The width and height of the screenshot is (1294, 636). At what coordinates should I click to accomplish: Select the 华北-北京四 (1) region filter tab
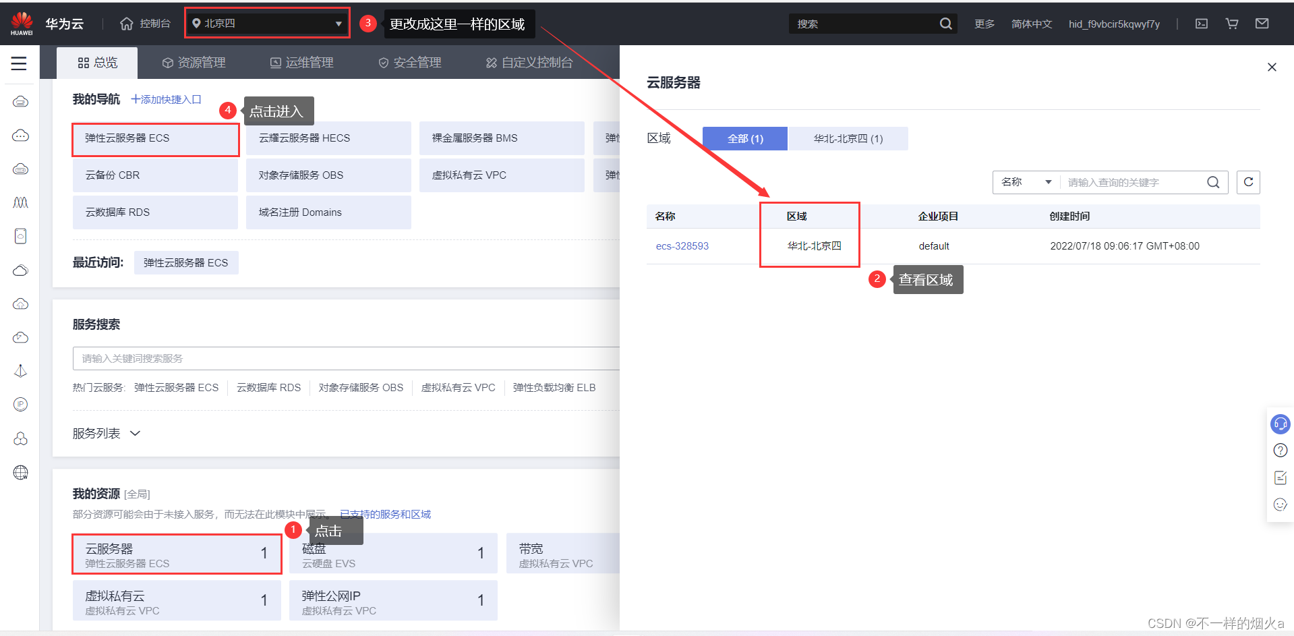[848, 138]
